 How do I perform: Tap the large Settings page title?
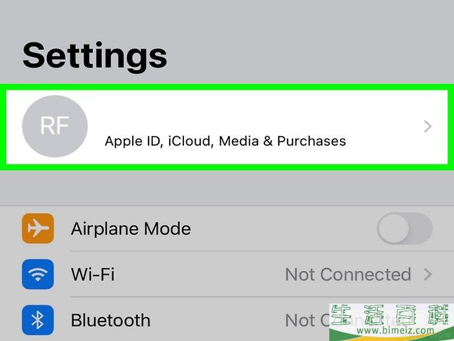[95, 56]
